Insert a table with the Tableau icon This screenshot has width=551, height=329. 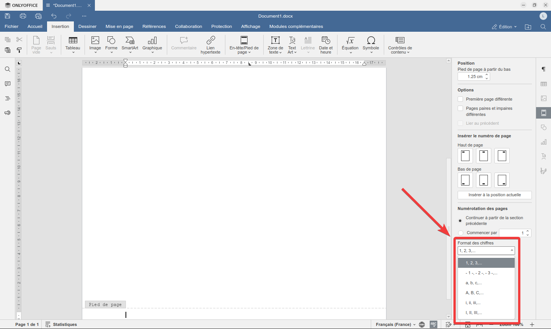point(73,44)
